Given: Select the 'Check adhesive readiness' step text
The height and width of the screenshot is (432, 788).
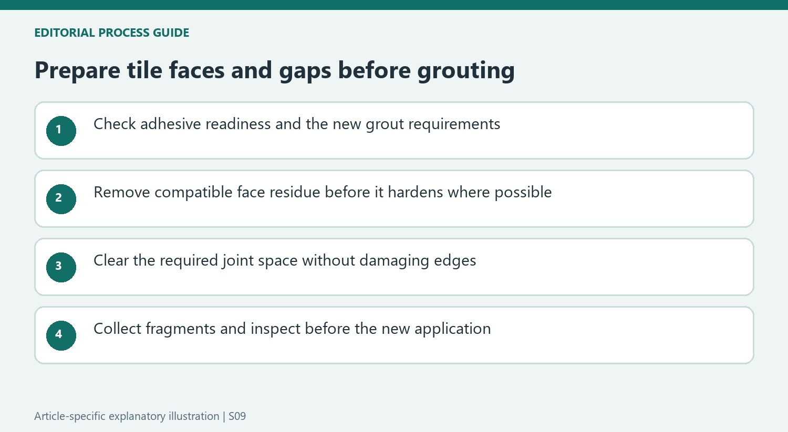Looking at the screenshot, I should 297,124.
